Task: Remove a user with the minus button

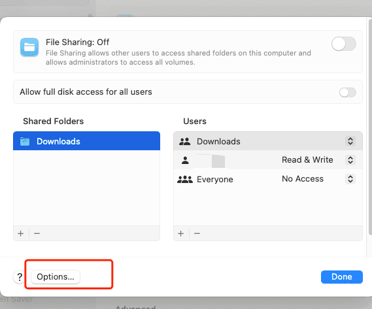Action: click(x=197, y=233)
